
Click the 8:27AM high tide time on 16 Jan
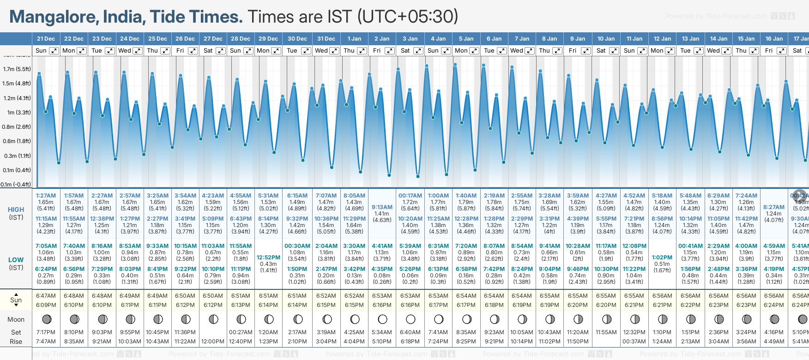[773, 207]
